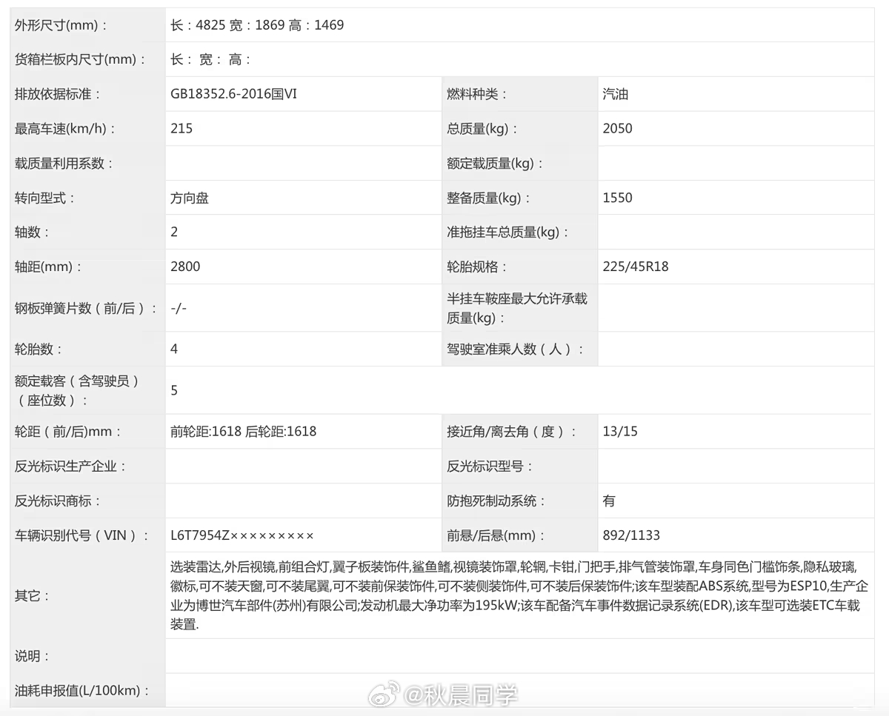The image size is (889, 716).
Task: Click the 排放依据标准 label
Action: [57, 94]
